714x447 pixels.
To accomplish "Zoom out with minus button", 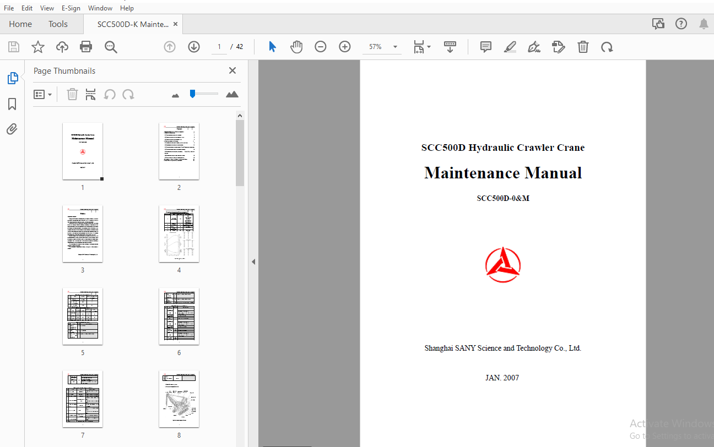I will (x=321, y=47).
